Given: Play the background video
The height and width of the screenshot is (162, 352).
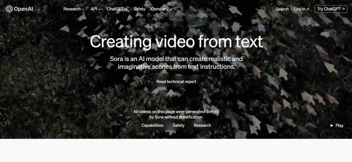Looking at the screenshot, I should (x=337, y=126).
